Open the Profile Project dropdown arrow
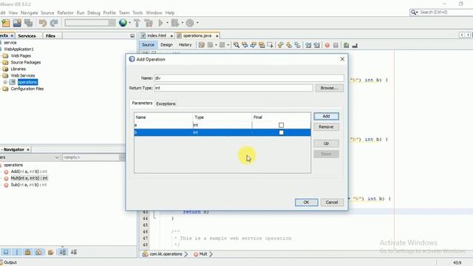This screenshot has height=266, width=473. [197, 23]
